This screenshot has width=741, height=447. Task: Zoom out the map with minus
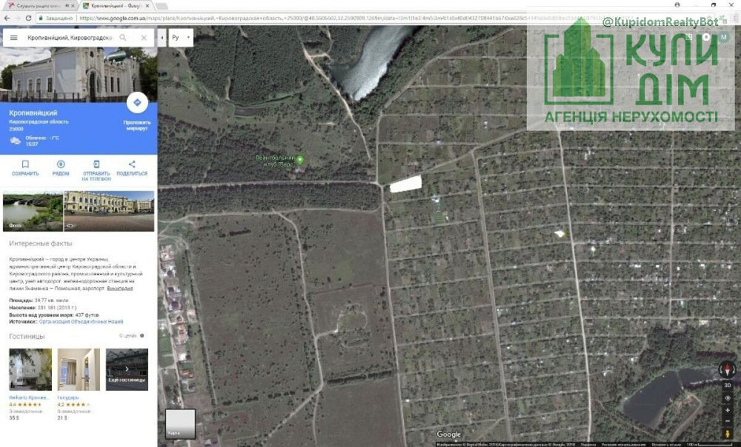pyautogui.click(x=728, y=420)
